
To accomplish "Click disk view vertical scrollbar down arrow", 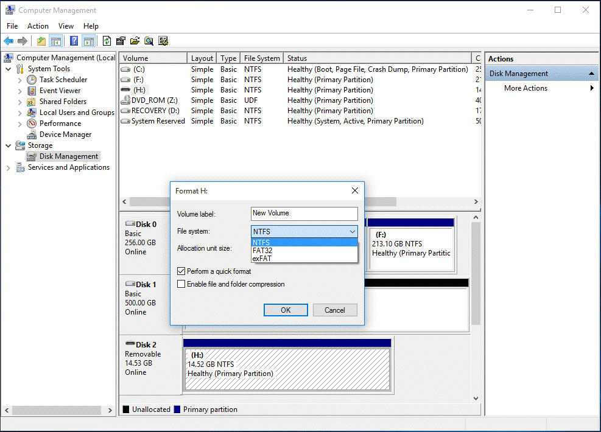I will click(x=476, y=399).
